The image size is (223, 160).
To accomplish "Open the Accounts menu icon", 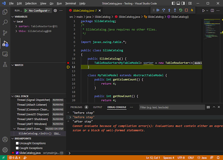I will (5, 139).
